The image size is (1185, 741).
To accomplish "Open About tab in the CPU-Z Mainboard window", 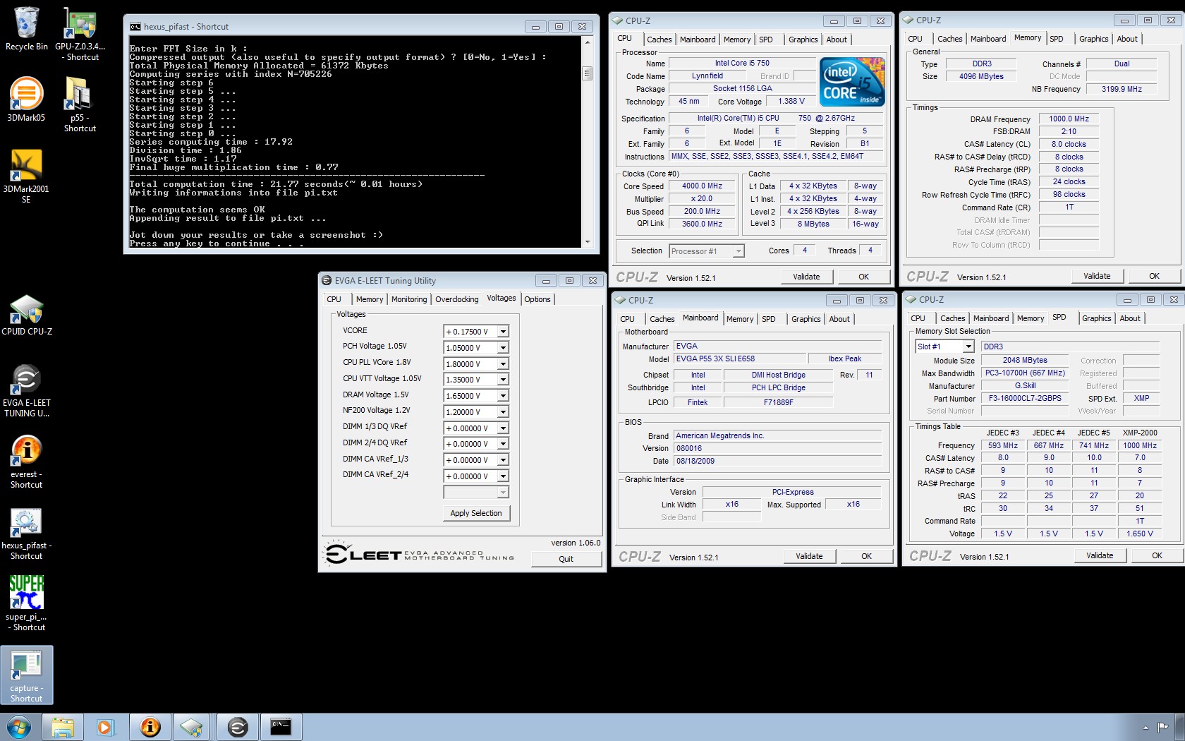I will coord(839,319).
